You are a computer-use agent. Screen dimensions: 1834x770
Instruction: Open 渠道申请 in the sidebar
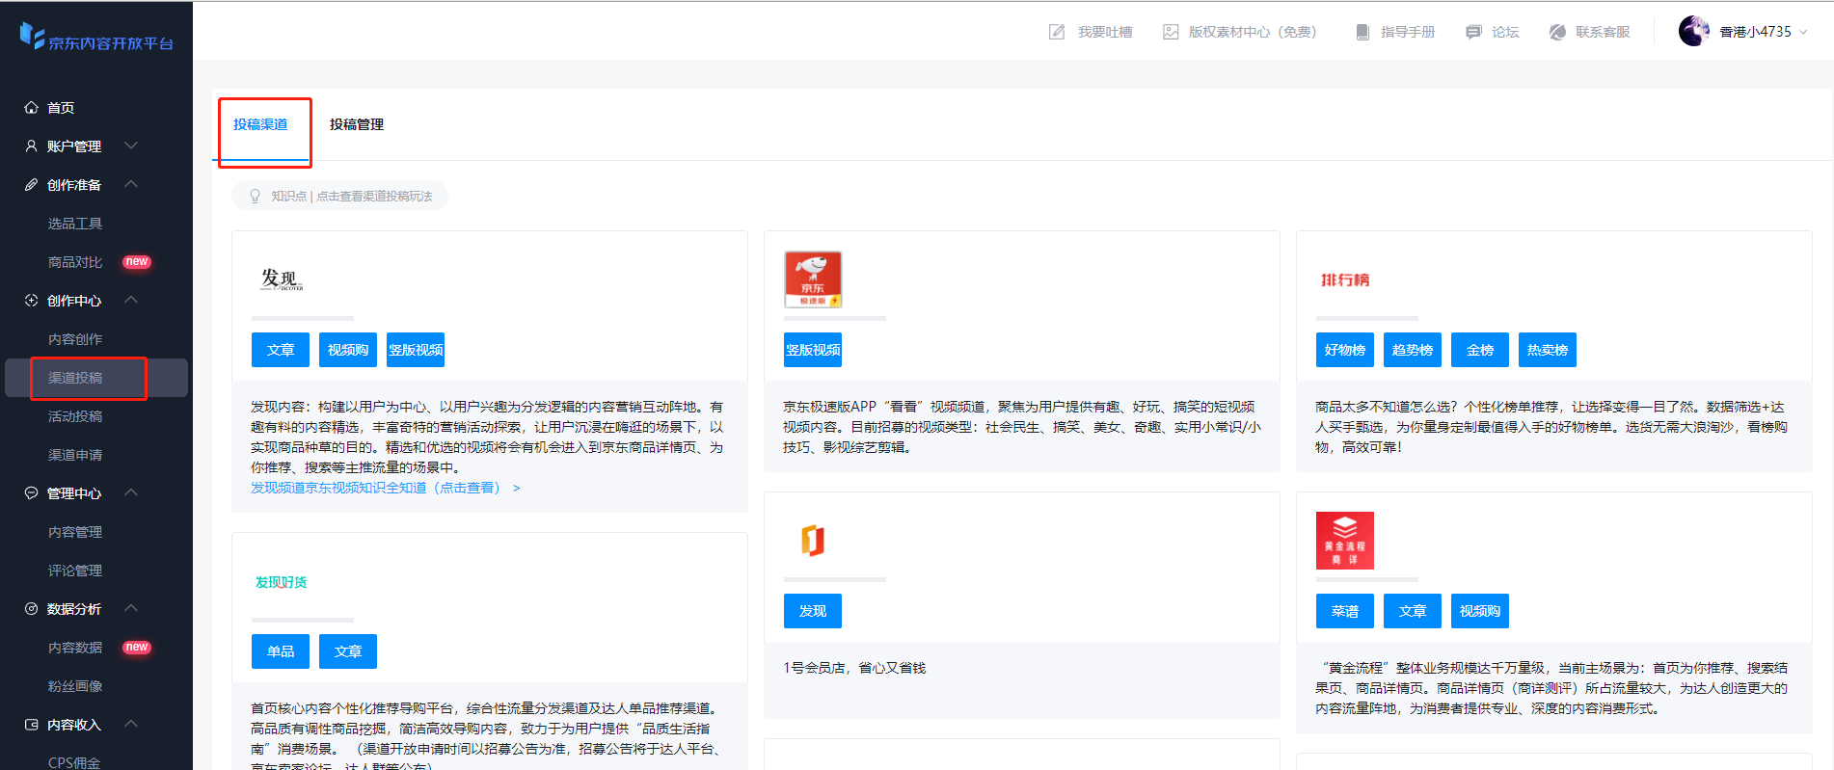[75, 455]
